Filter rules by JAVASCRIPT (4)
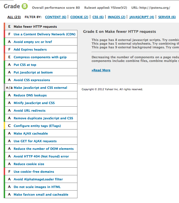 (142, 17)
